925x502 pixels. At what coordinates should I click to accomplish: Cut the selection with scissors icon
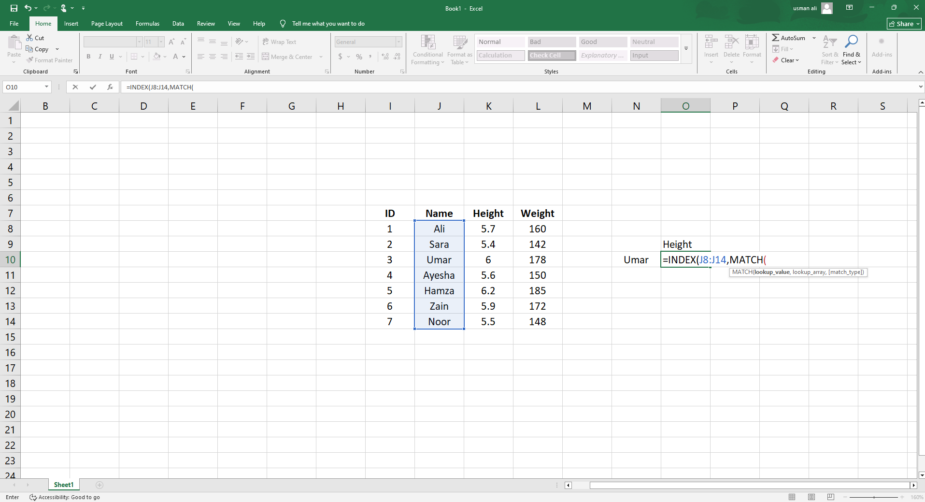[29, 38]
